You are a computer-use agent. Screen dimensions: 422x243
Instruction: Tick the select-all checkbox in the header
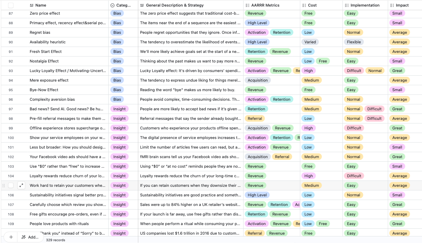coord(11,5)
